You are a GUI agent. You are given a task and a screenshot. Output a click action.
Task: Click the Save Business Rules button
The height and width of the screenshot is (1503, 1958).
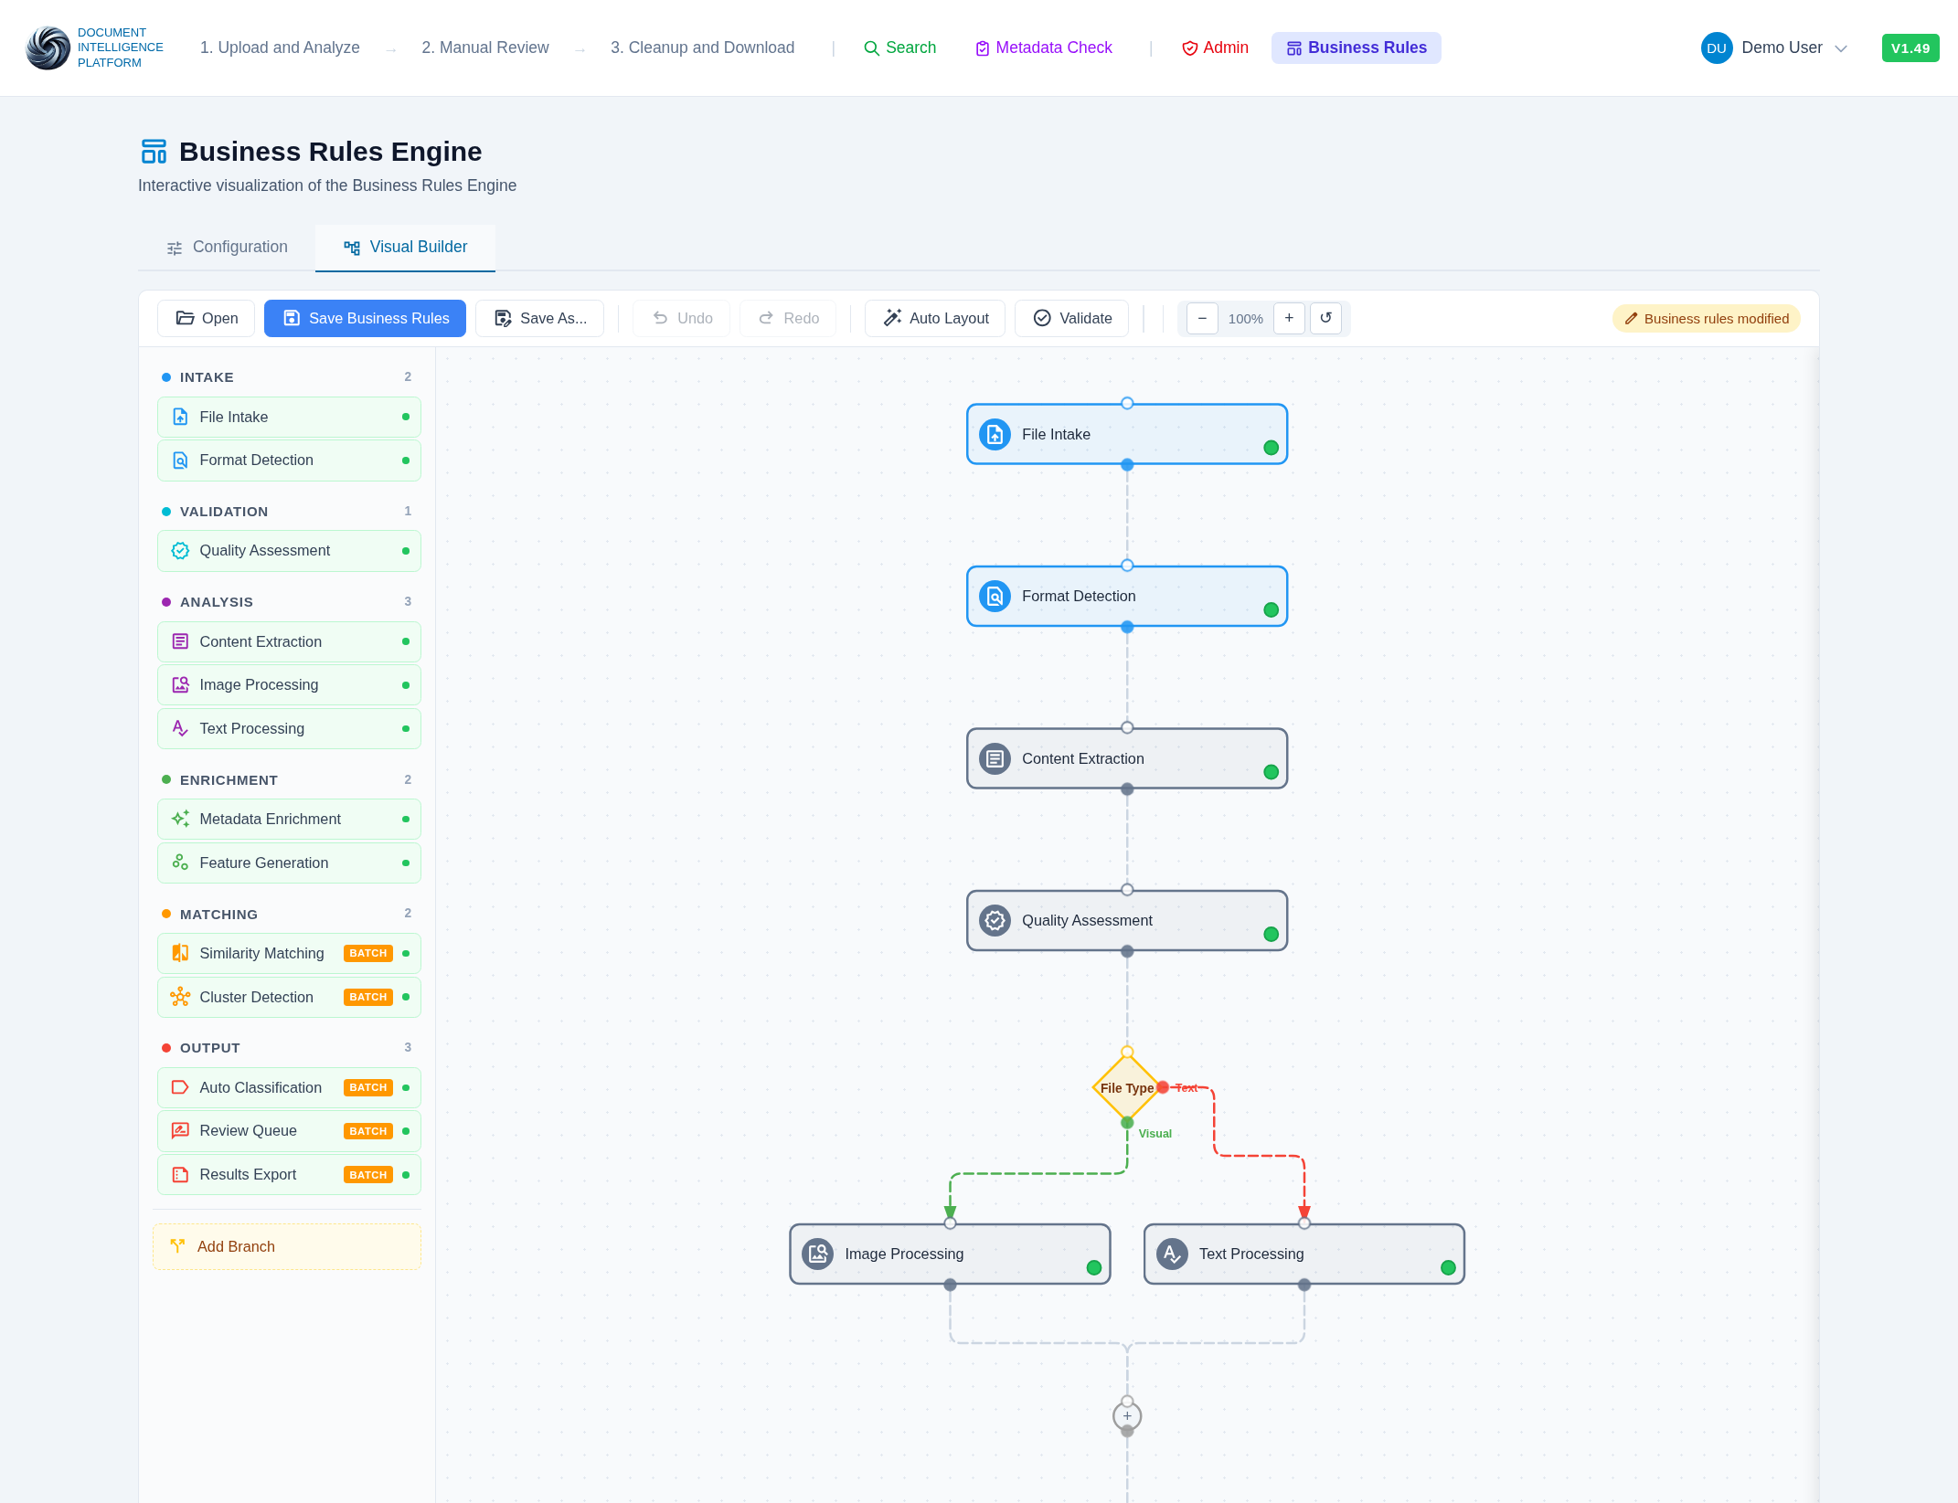click(x=365, y=318)
